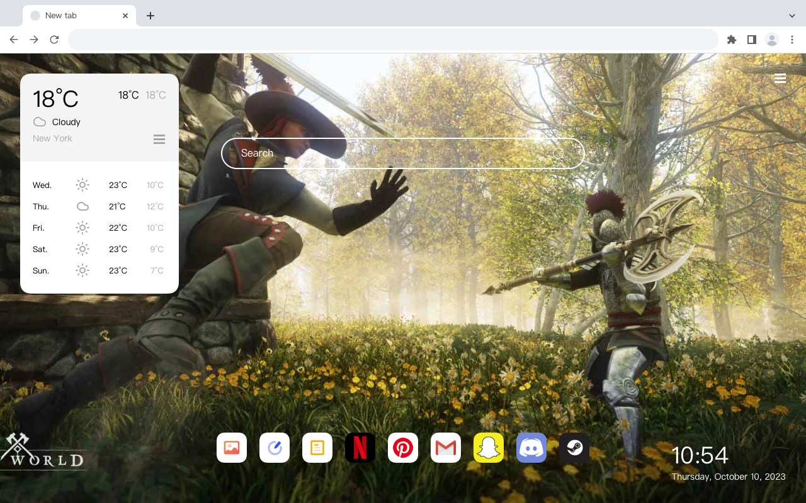The image size is (806, 503).
Task: Go back to the previous page
Action: tap(14, 40)
